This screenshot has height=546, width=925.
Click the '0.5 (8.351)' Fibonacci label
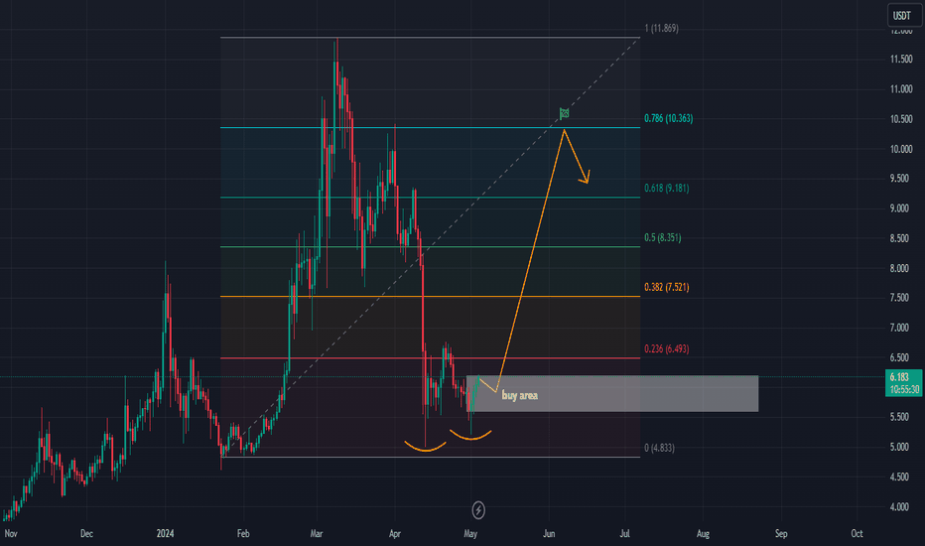[x=662, y=238]
